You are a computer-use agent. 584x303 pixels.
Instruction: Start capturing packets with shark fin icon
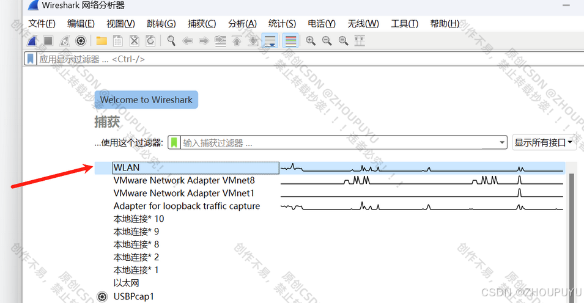pyautogui.click(x=32, y=40)
